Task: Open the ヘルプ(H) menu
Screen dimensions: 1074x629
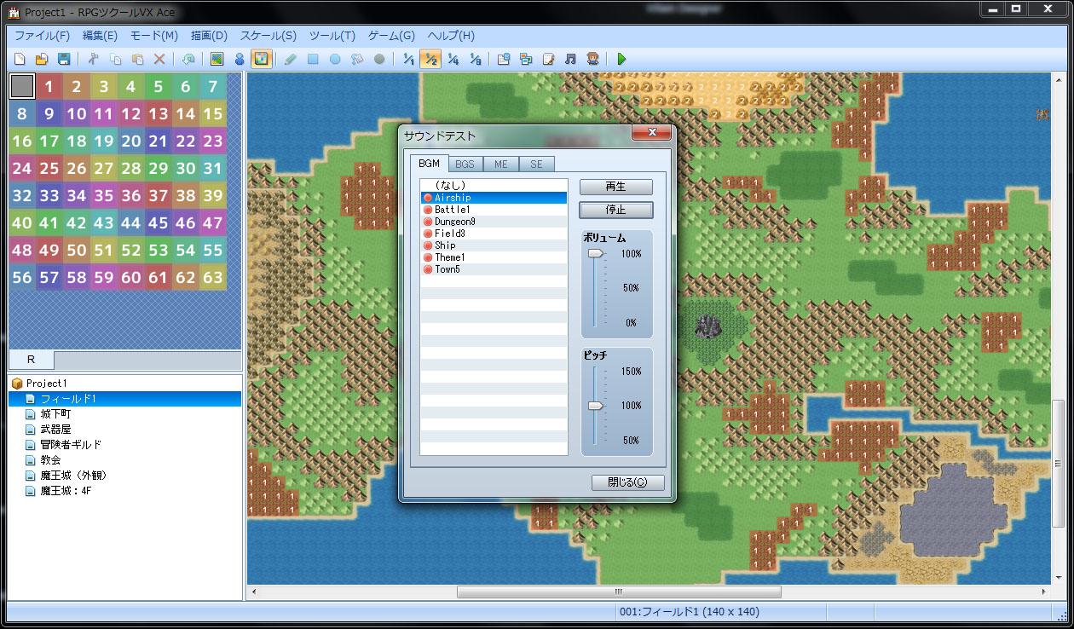Action: click(x=451, y=36)
